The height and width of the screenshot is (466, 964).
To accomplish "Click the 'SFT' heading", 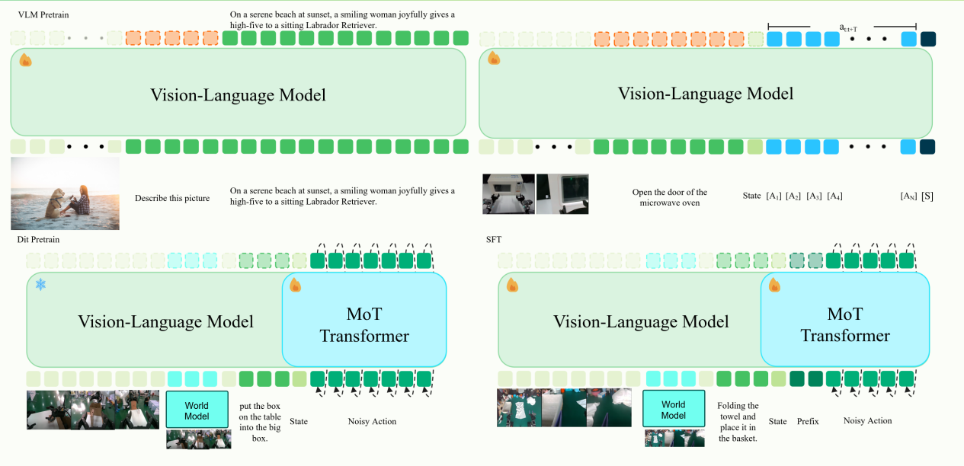I will click(x=494, y=239).
